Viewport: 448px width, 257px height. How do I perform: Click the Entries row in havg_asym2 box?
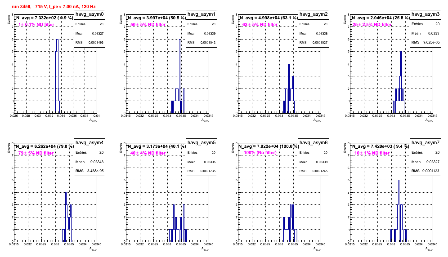pyautogui.click(x=314, y=24)
